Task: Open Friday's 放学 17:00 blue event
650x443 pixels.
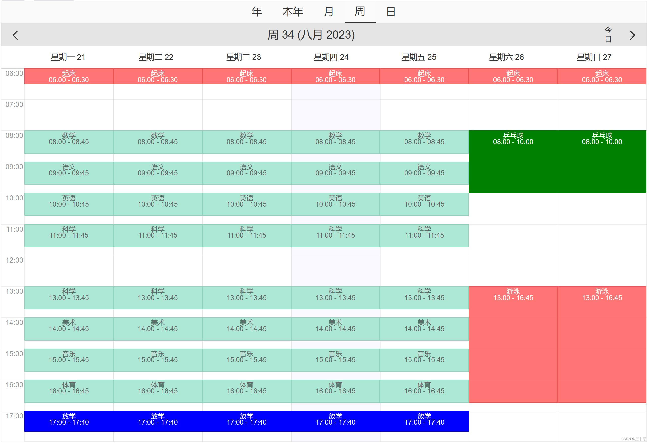Action: [x=424, y=421]
